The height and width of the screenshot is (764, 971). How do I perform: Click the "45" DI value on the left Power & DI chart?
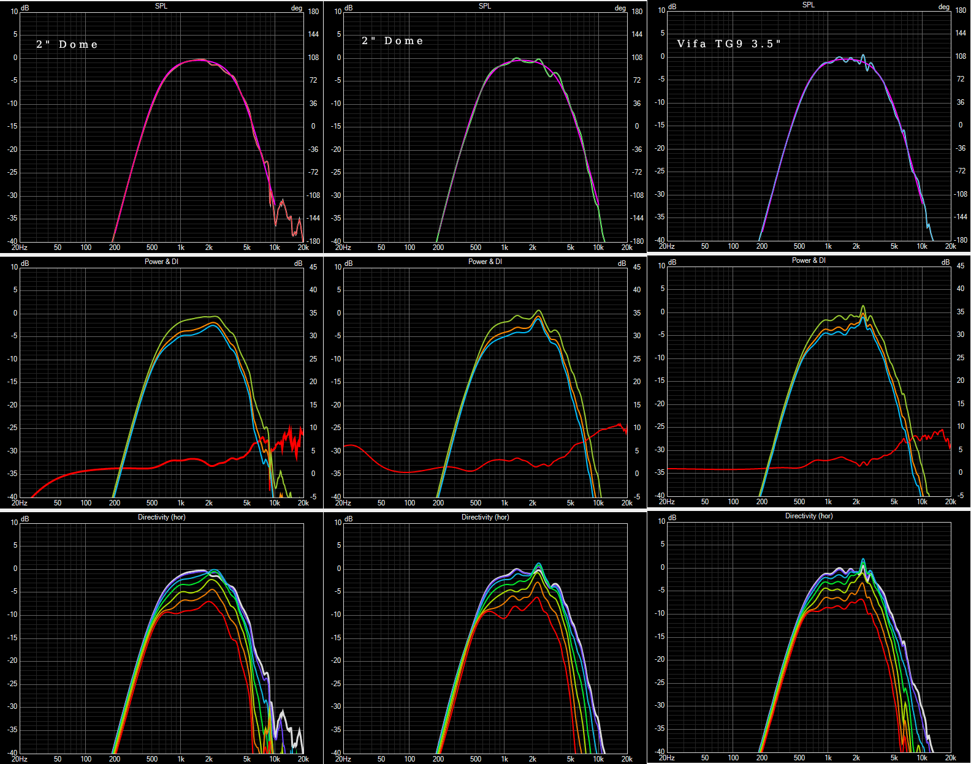[x=313, y=267]
